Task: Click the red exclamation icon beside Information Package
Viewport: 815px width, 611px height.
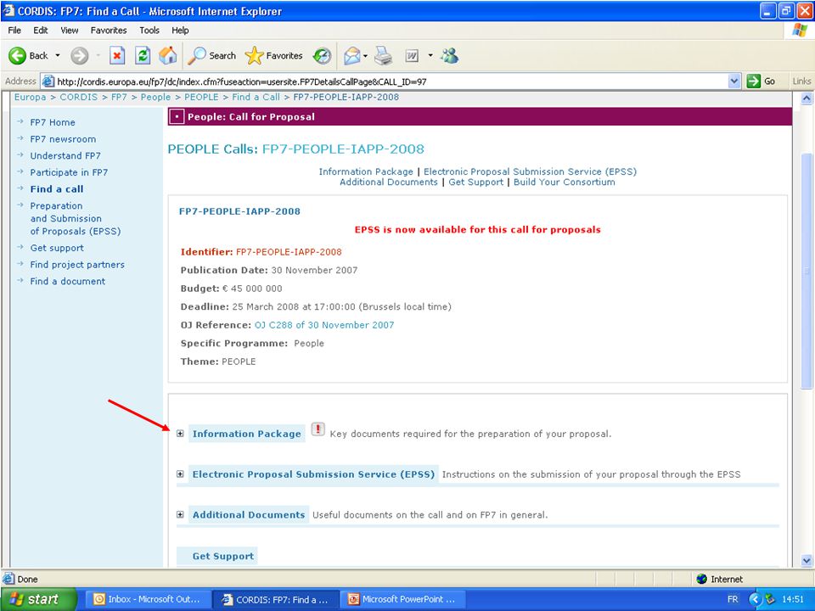Action: coord(318,429)
